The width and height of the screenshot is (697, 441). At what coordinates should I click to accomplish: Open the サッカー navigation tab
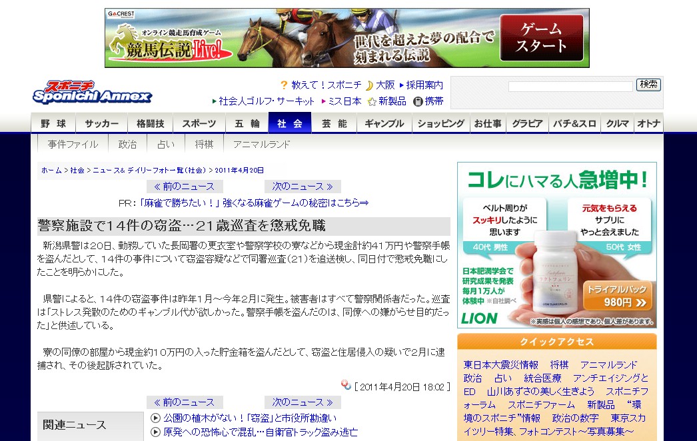(101, 124)
